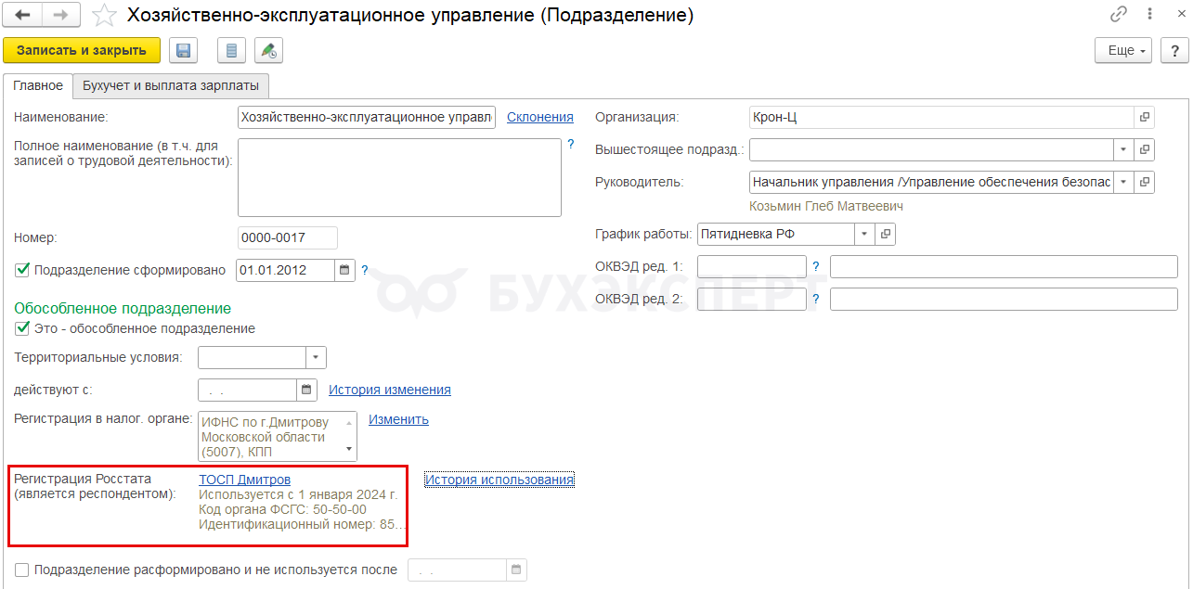Open Организация Крон-Ц record icon
This screenshot has height=589, width=1193.
click(x=1145, y=117)
